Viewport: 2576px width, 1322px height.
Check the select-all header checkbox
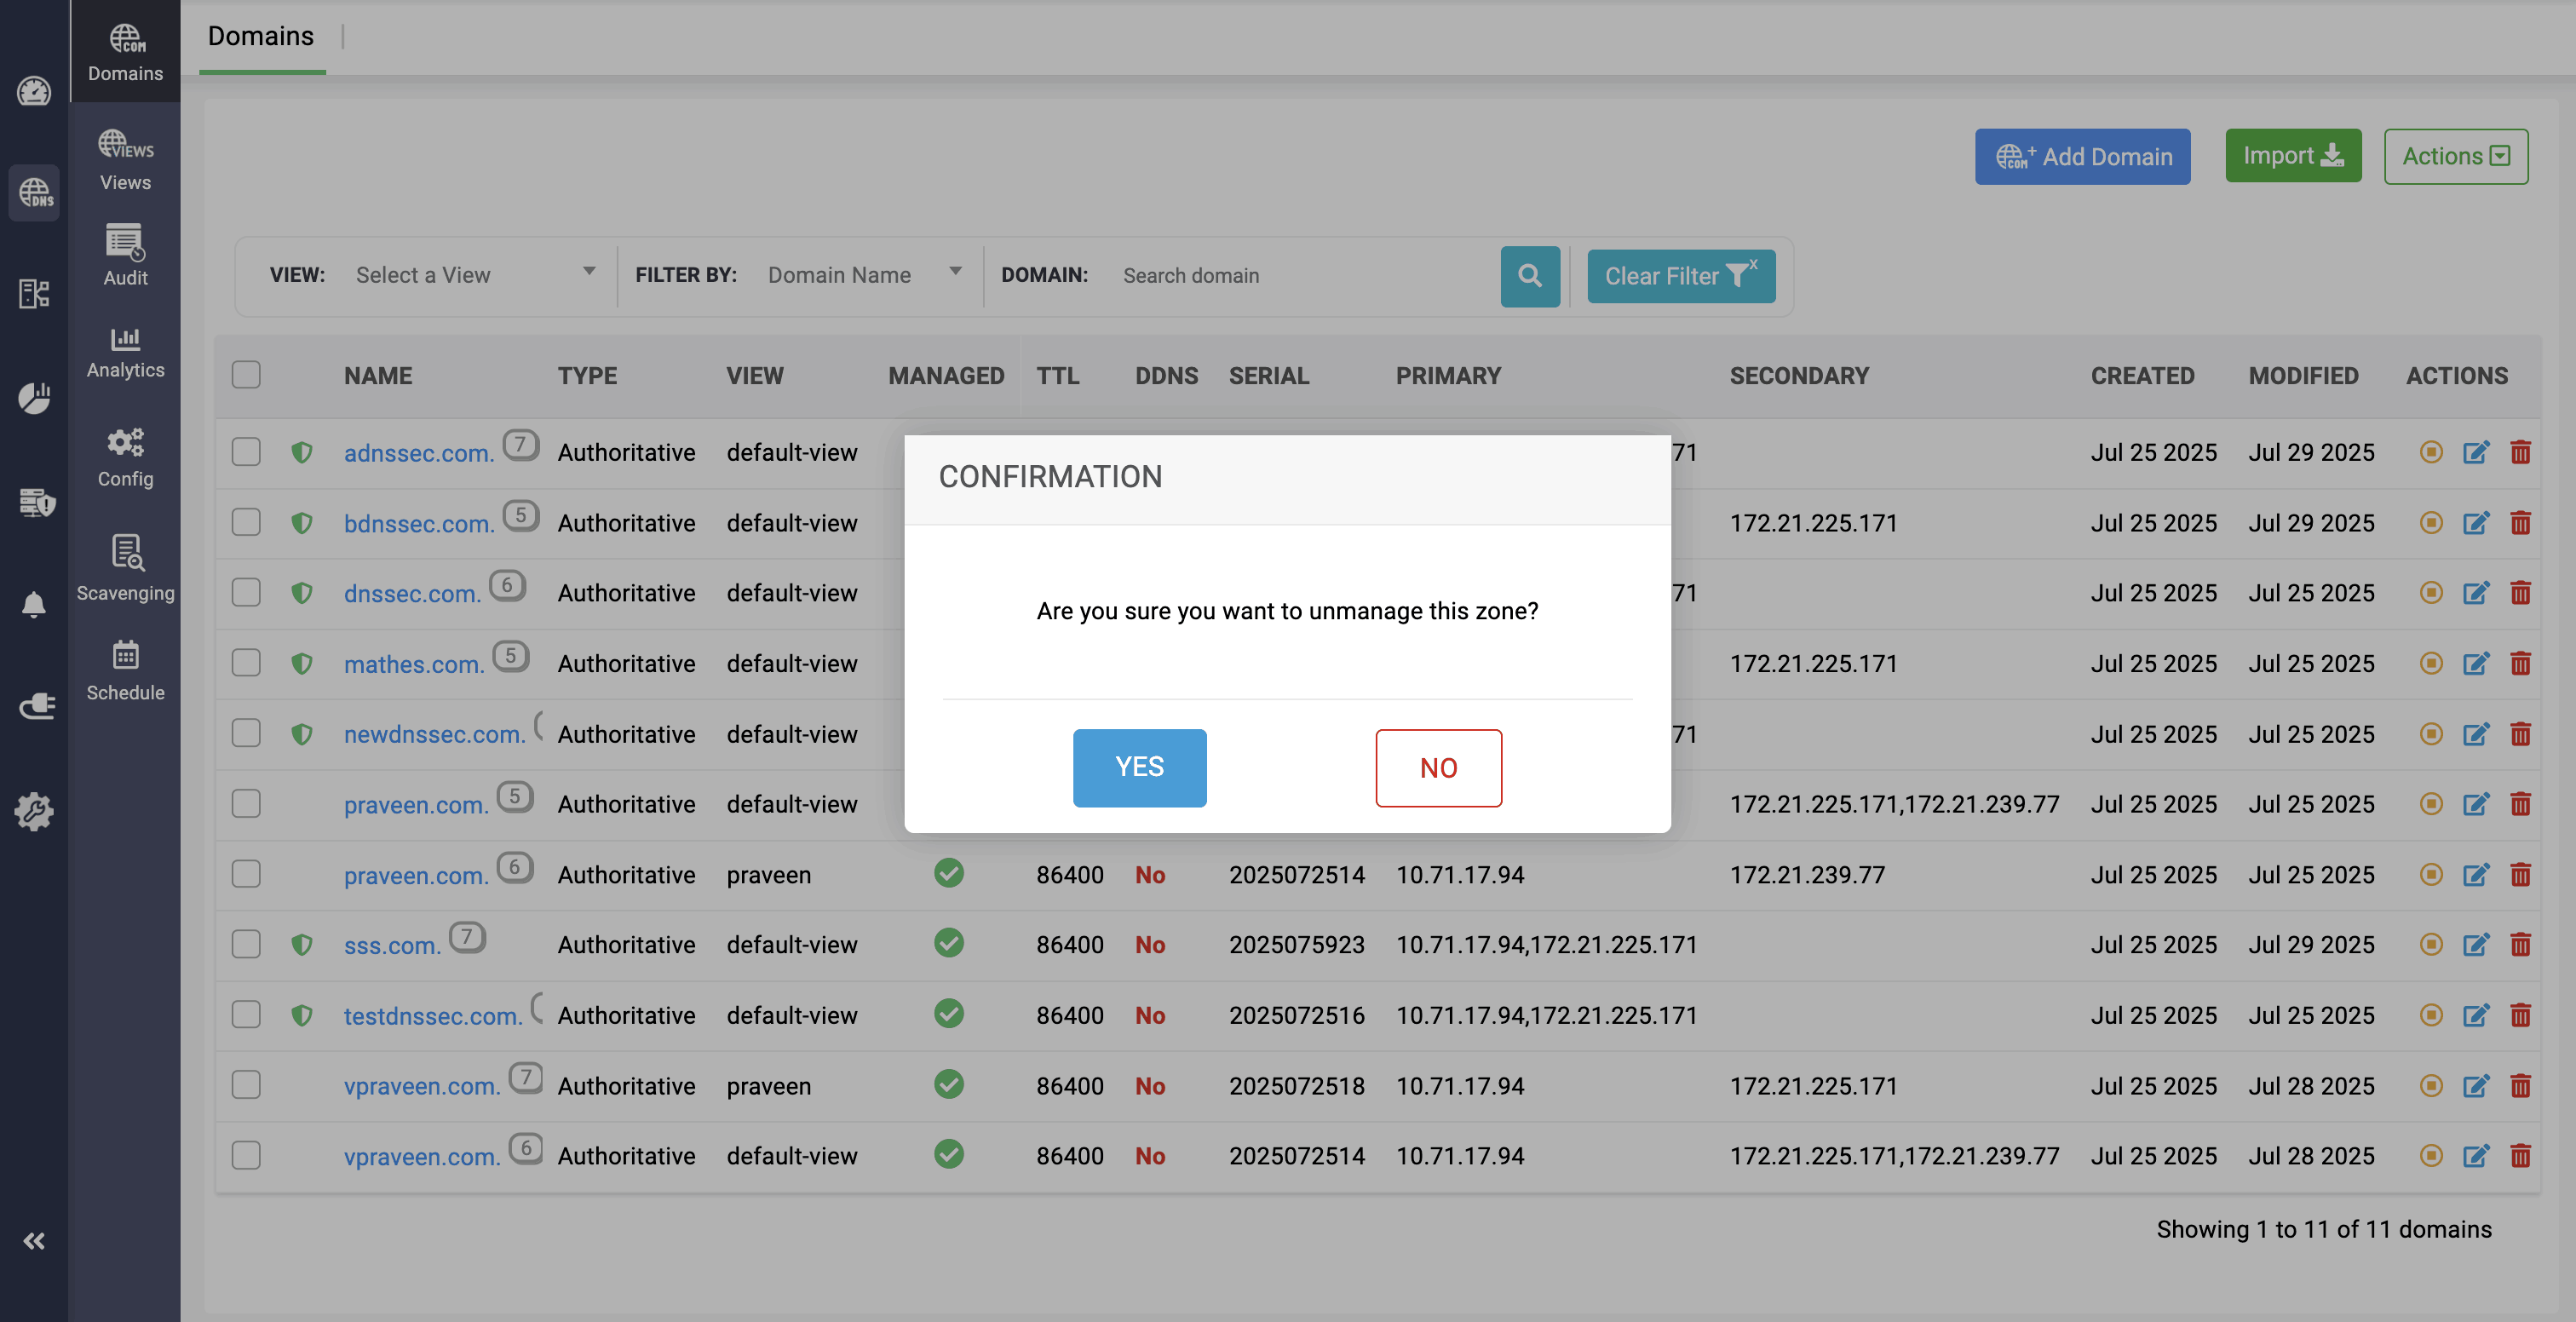pyautogui.click(x=246, y=375)
